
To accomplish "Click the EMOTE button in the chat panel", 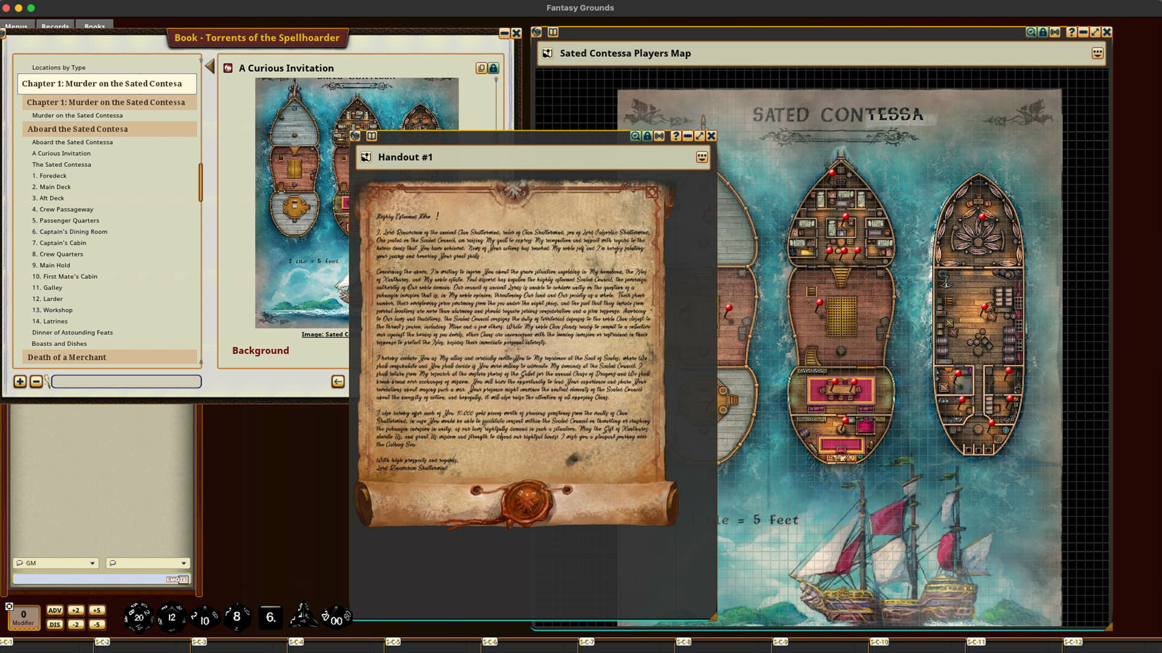I will point(177,579).
